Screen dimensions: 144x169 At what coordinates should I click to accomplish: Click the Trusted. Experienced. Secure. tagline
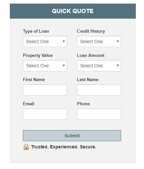click(63, 147)
